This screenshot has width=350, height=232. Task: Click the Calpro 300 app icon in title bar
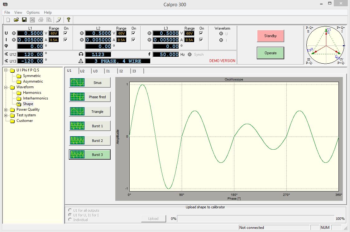coord(5,4)
